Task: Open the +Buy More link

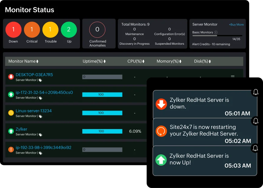Action: [236, 24]
